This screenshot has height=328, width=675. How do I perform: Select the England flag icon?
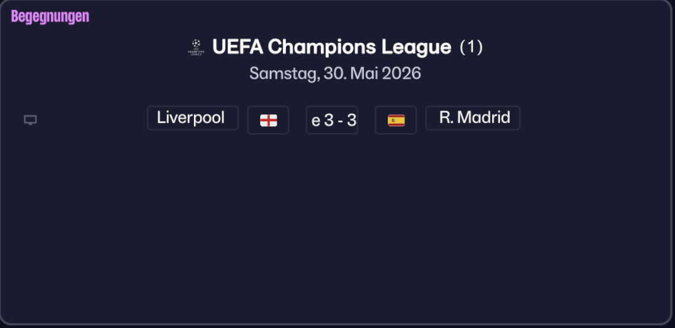tap(268, 120)
